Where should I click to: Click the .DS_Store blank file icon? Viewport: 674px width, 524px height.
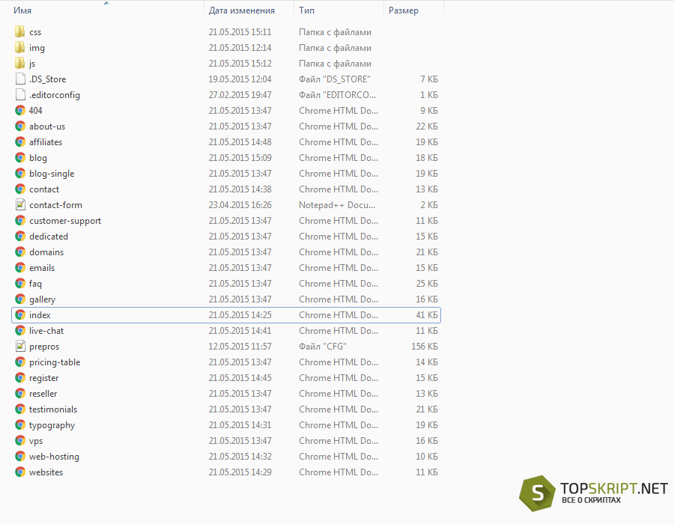click(x=20, y=79)
